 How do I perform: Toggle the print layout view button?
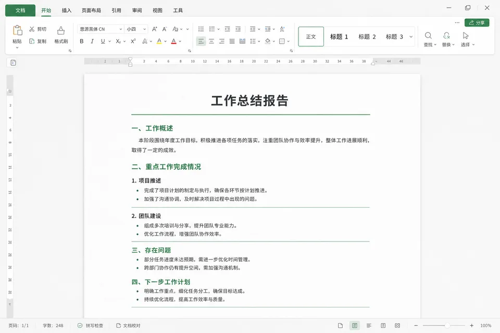pyautogui.click(x=355, y=325)
